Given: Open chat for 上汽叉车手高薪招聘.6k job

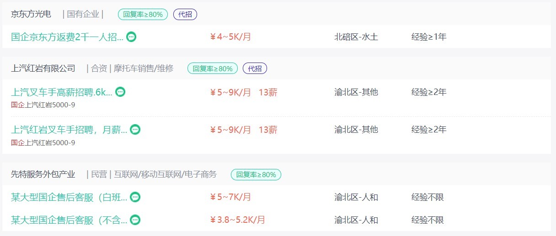Looking at the screenshot, I should tap(120, 92).
